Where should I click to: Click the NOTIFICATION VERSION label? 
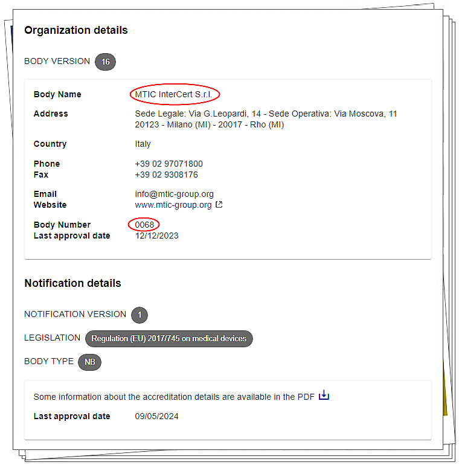(x=75, y=314)
